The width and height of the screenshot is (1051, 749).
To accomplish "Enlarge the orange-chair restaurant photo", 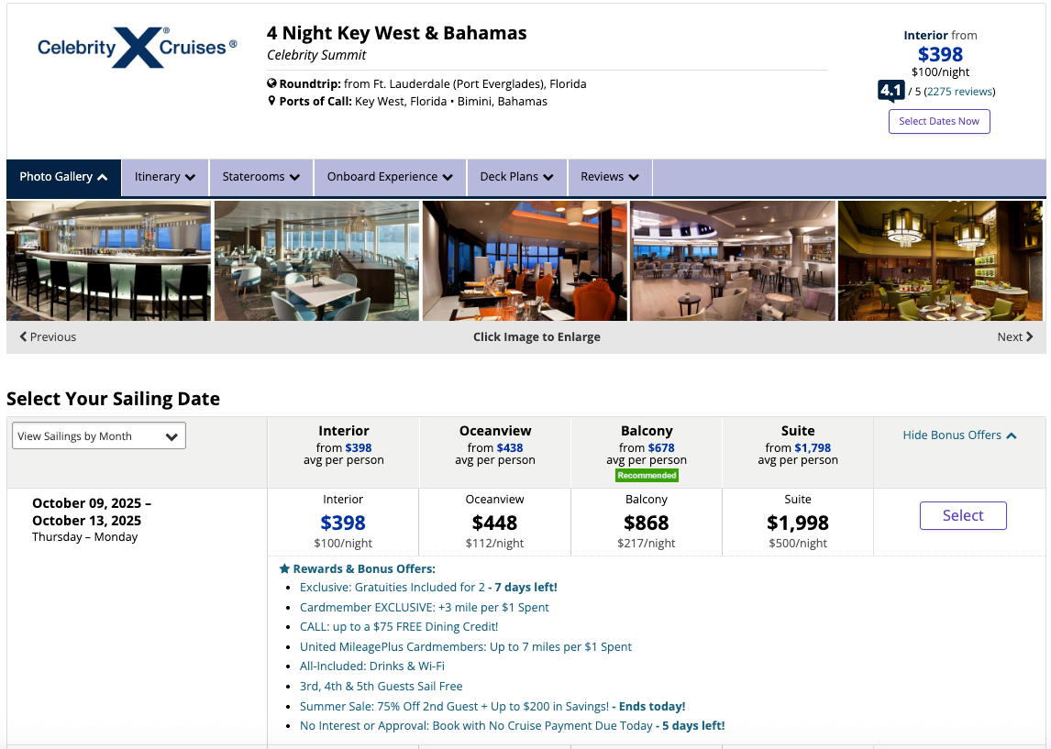I will click(525, 260).
